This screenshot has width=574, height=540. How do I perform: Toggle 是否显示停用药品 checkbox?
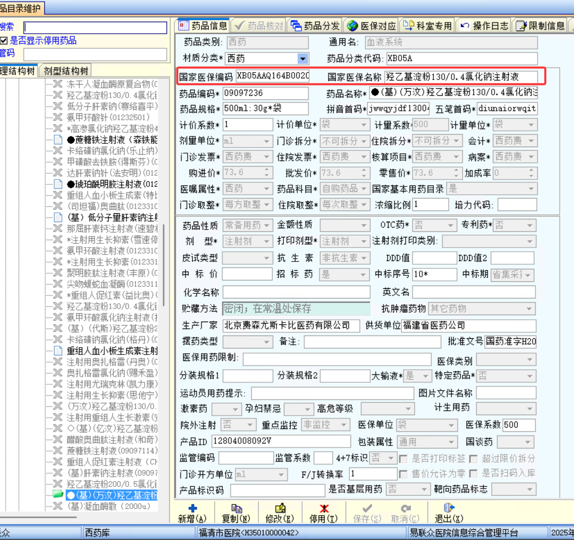[4, 41]
